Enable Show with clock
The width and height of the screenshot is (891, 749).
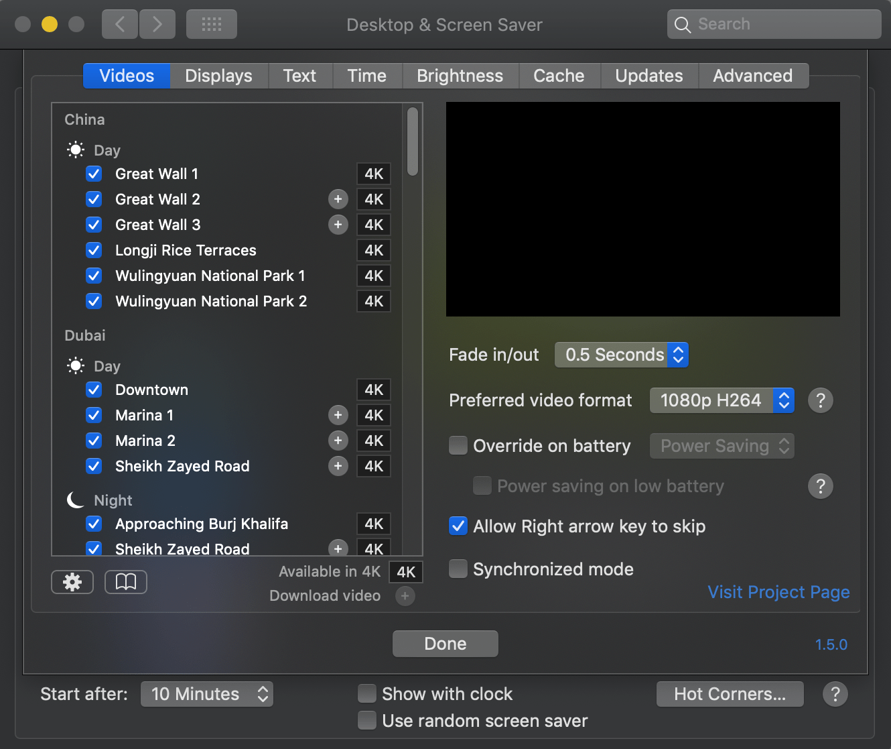[x=367, y=693]
